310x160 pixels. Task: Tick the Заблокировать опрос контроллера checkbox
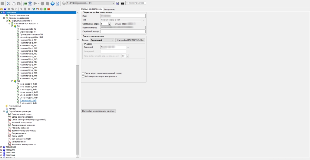tap(83, 77)
